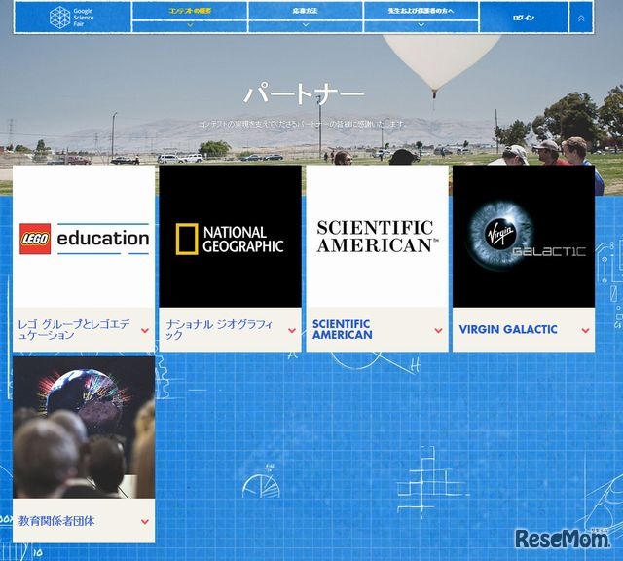Click the Google Science Fair logo
The image size is (623, 561).
(x=72, y=18)
